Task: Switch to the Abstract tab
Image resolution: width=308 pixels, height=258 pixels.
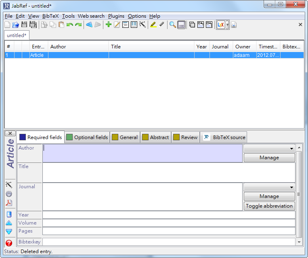Action: (155, 137)
